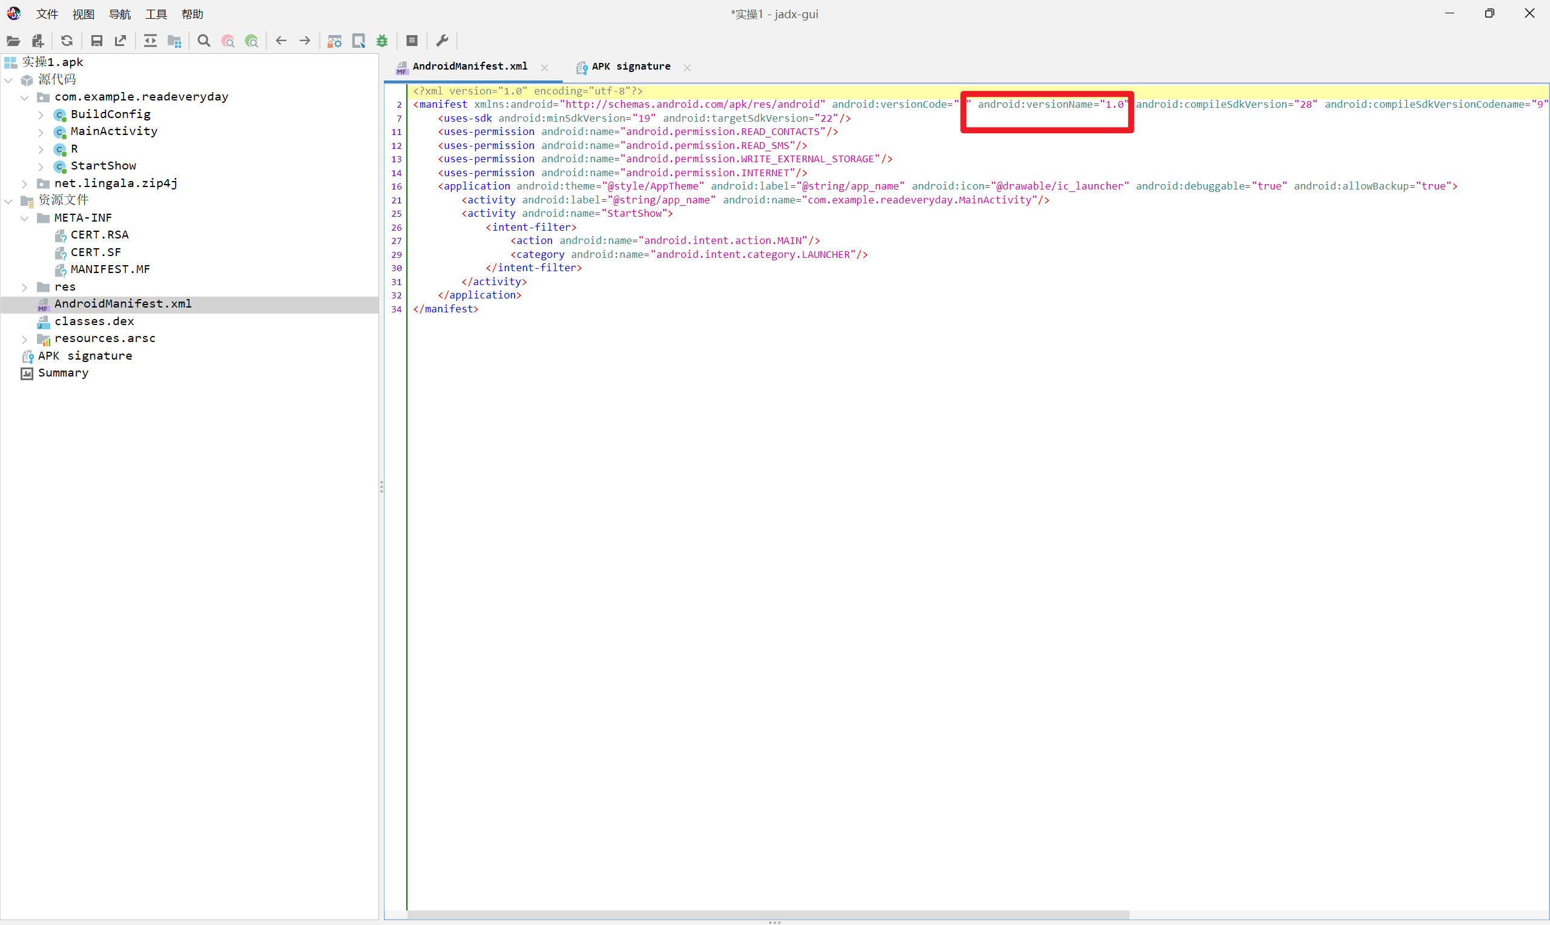Click WRITE_EXTERNAL_STORAGE permission text
Screen dimensions: 1550x925
click(750, 159)
